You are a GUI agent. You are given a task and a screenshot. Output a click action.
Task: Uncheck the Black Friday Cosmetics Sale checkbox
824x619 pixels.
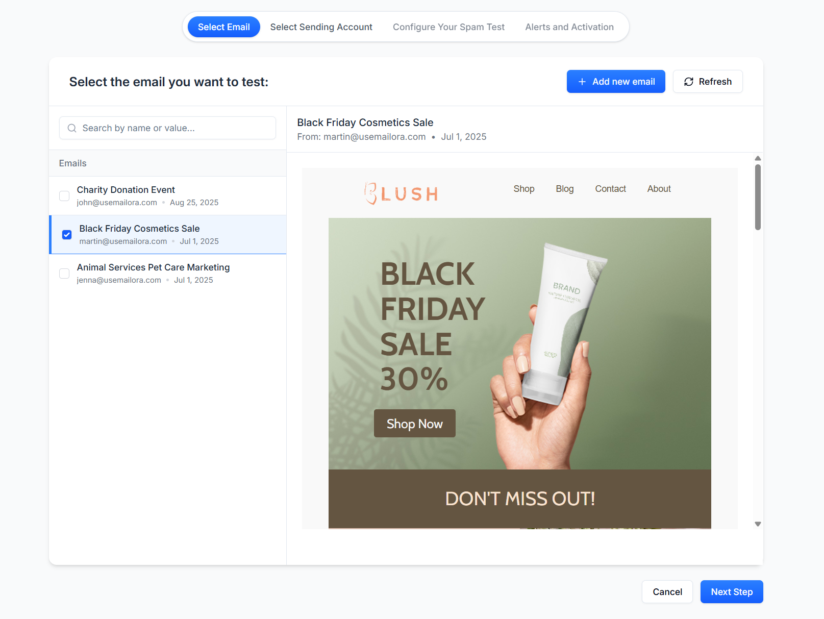[x=67, y=235]
